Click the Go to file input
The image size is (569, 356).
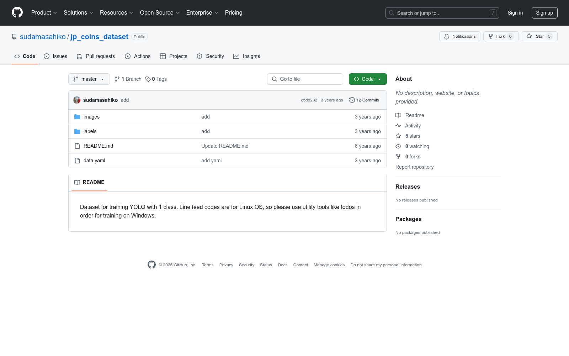pyautogui.click(x=305, y=79)
